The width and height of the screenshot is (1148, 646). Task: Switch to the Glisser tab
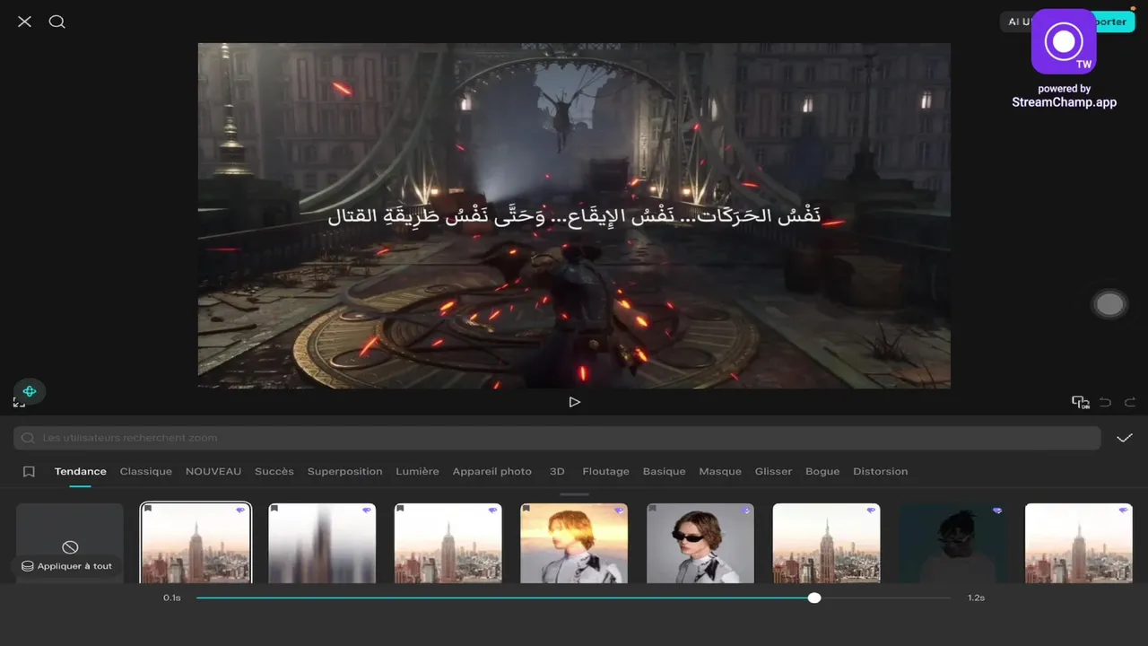774,471
